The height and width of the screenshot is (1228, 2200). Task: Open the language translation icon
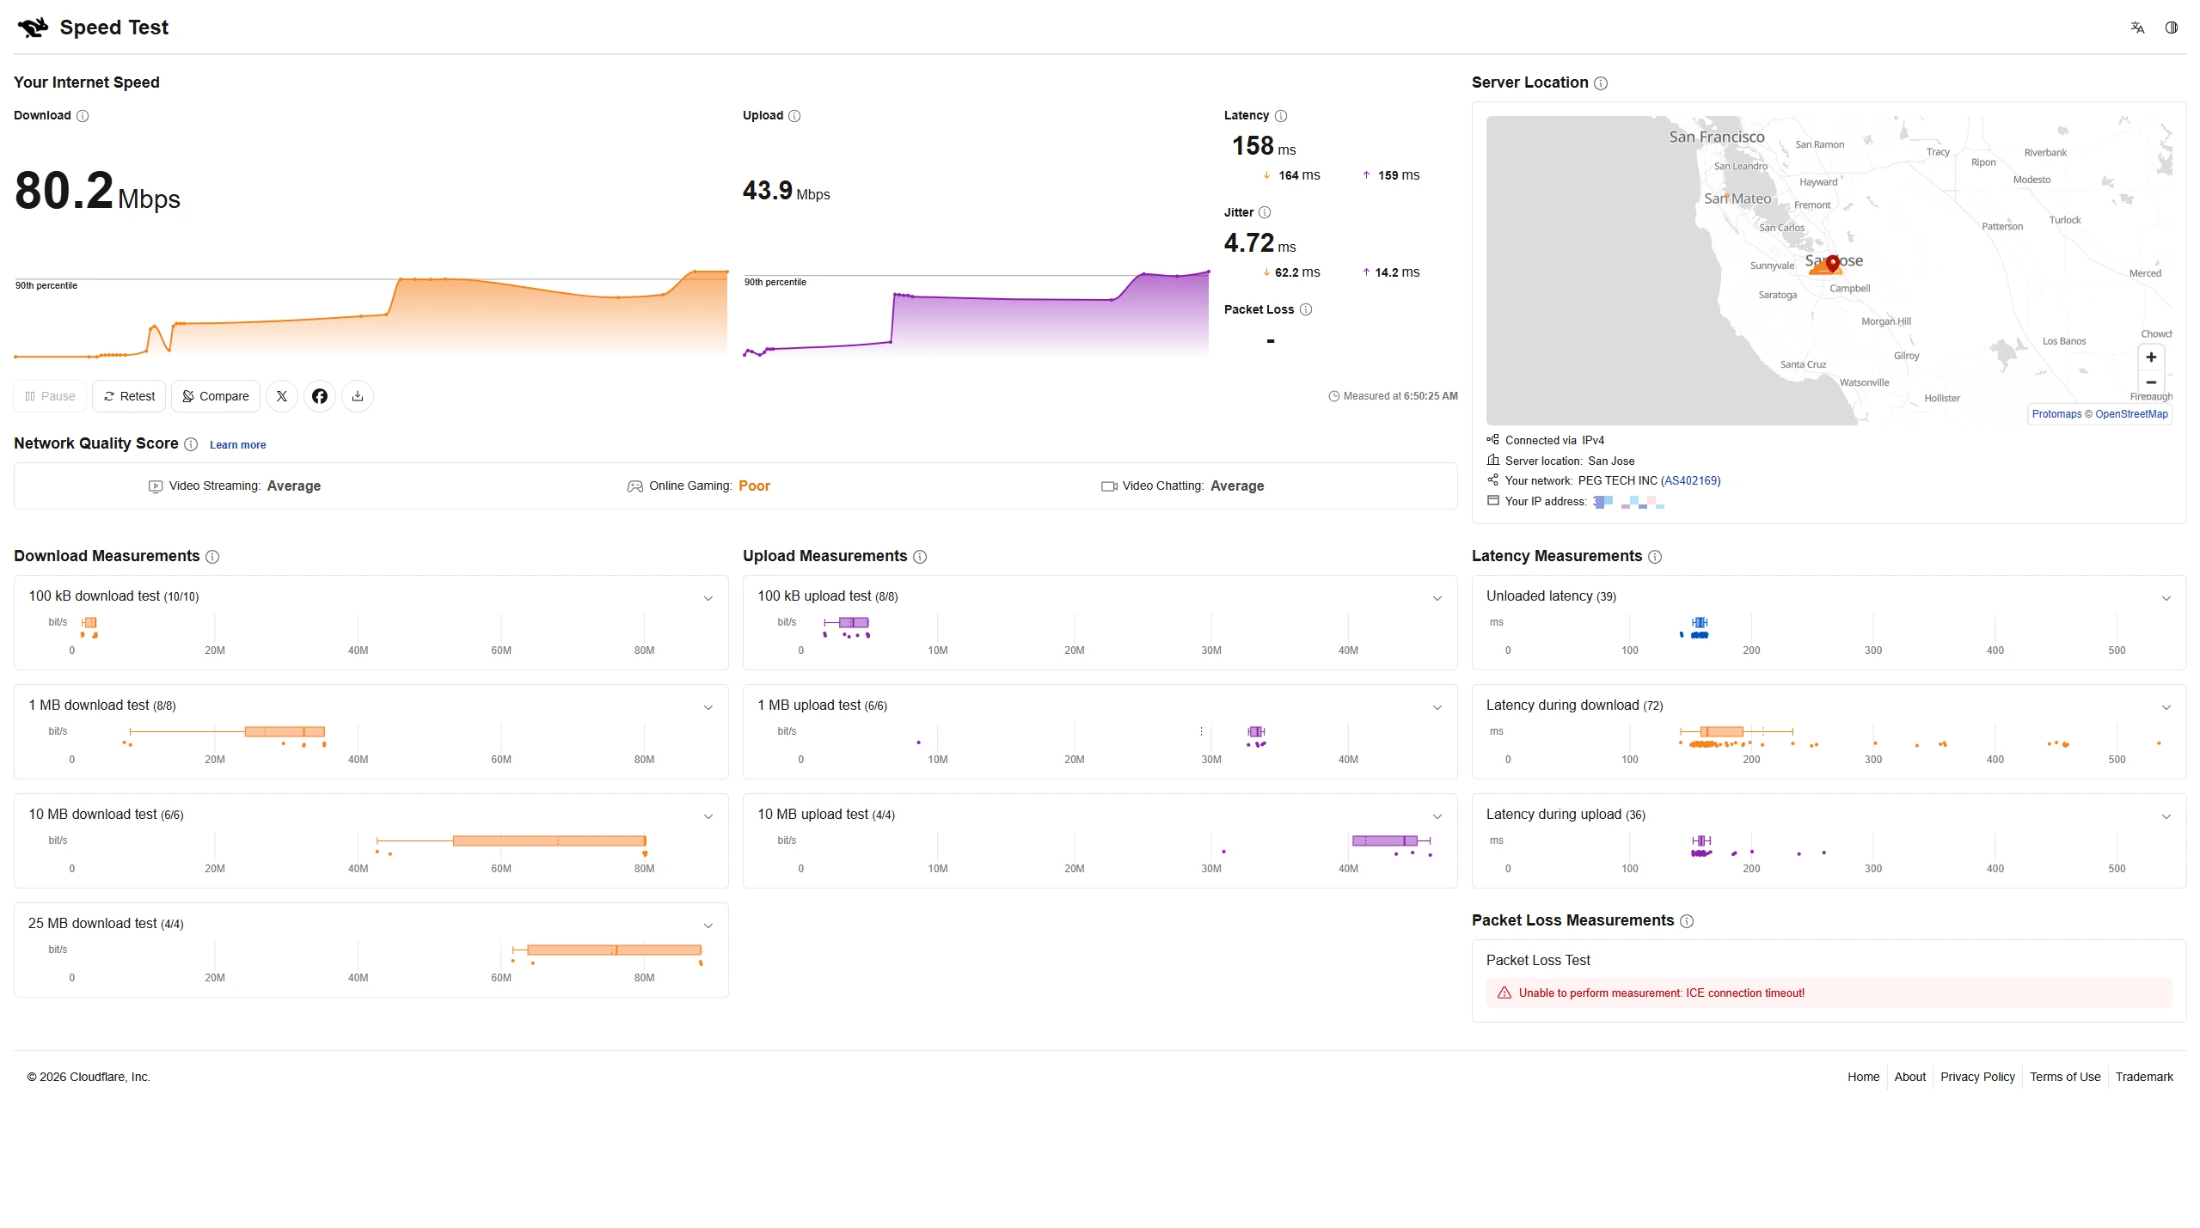click(2137, 27)
